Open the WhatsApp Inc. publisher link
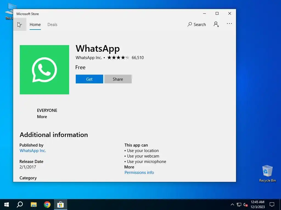281x210 pixels. point(33,151)
